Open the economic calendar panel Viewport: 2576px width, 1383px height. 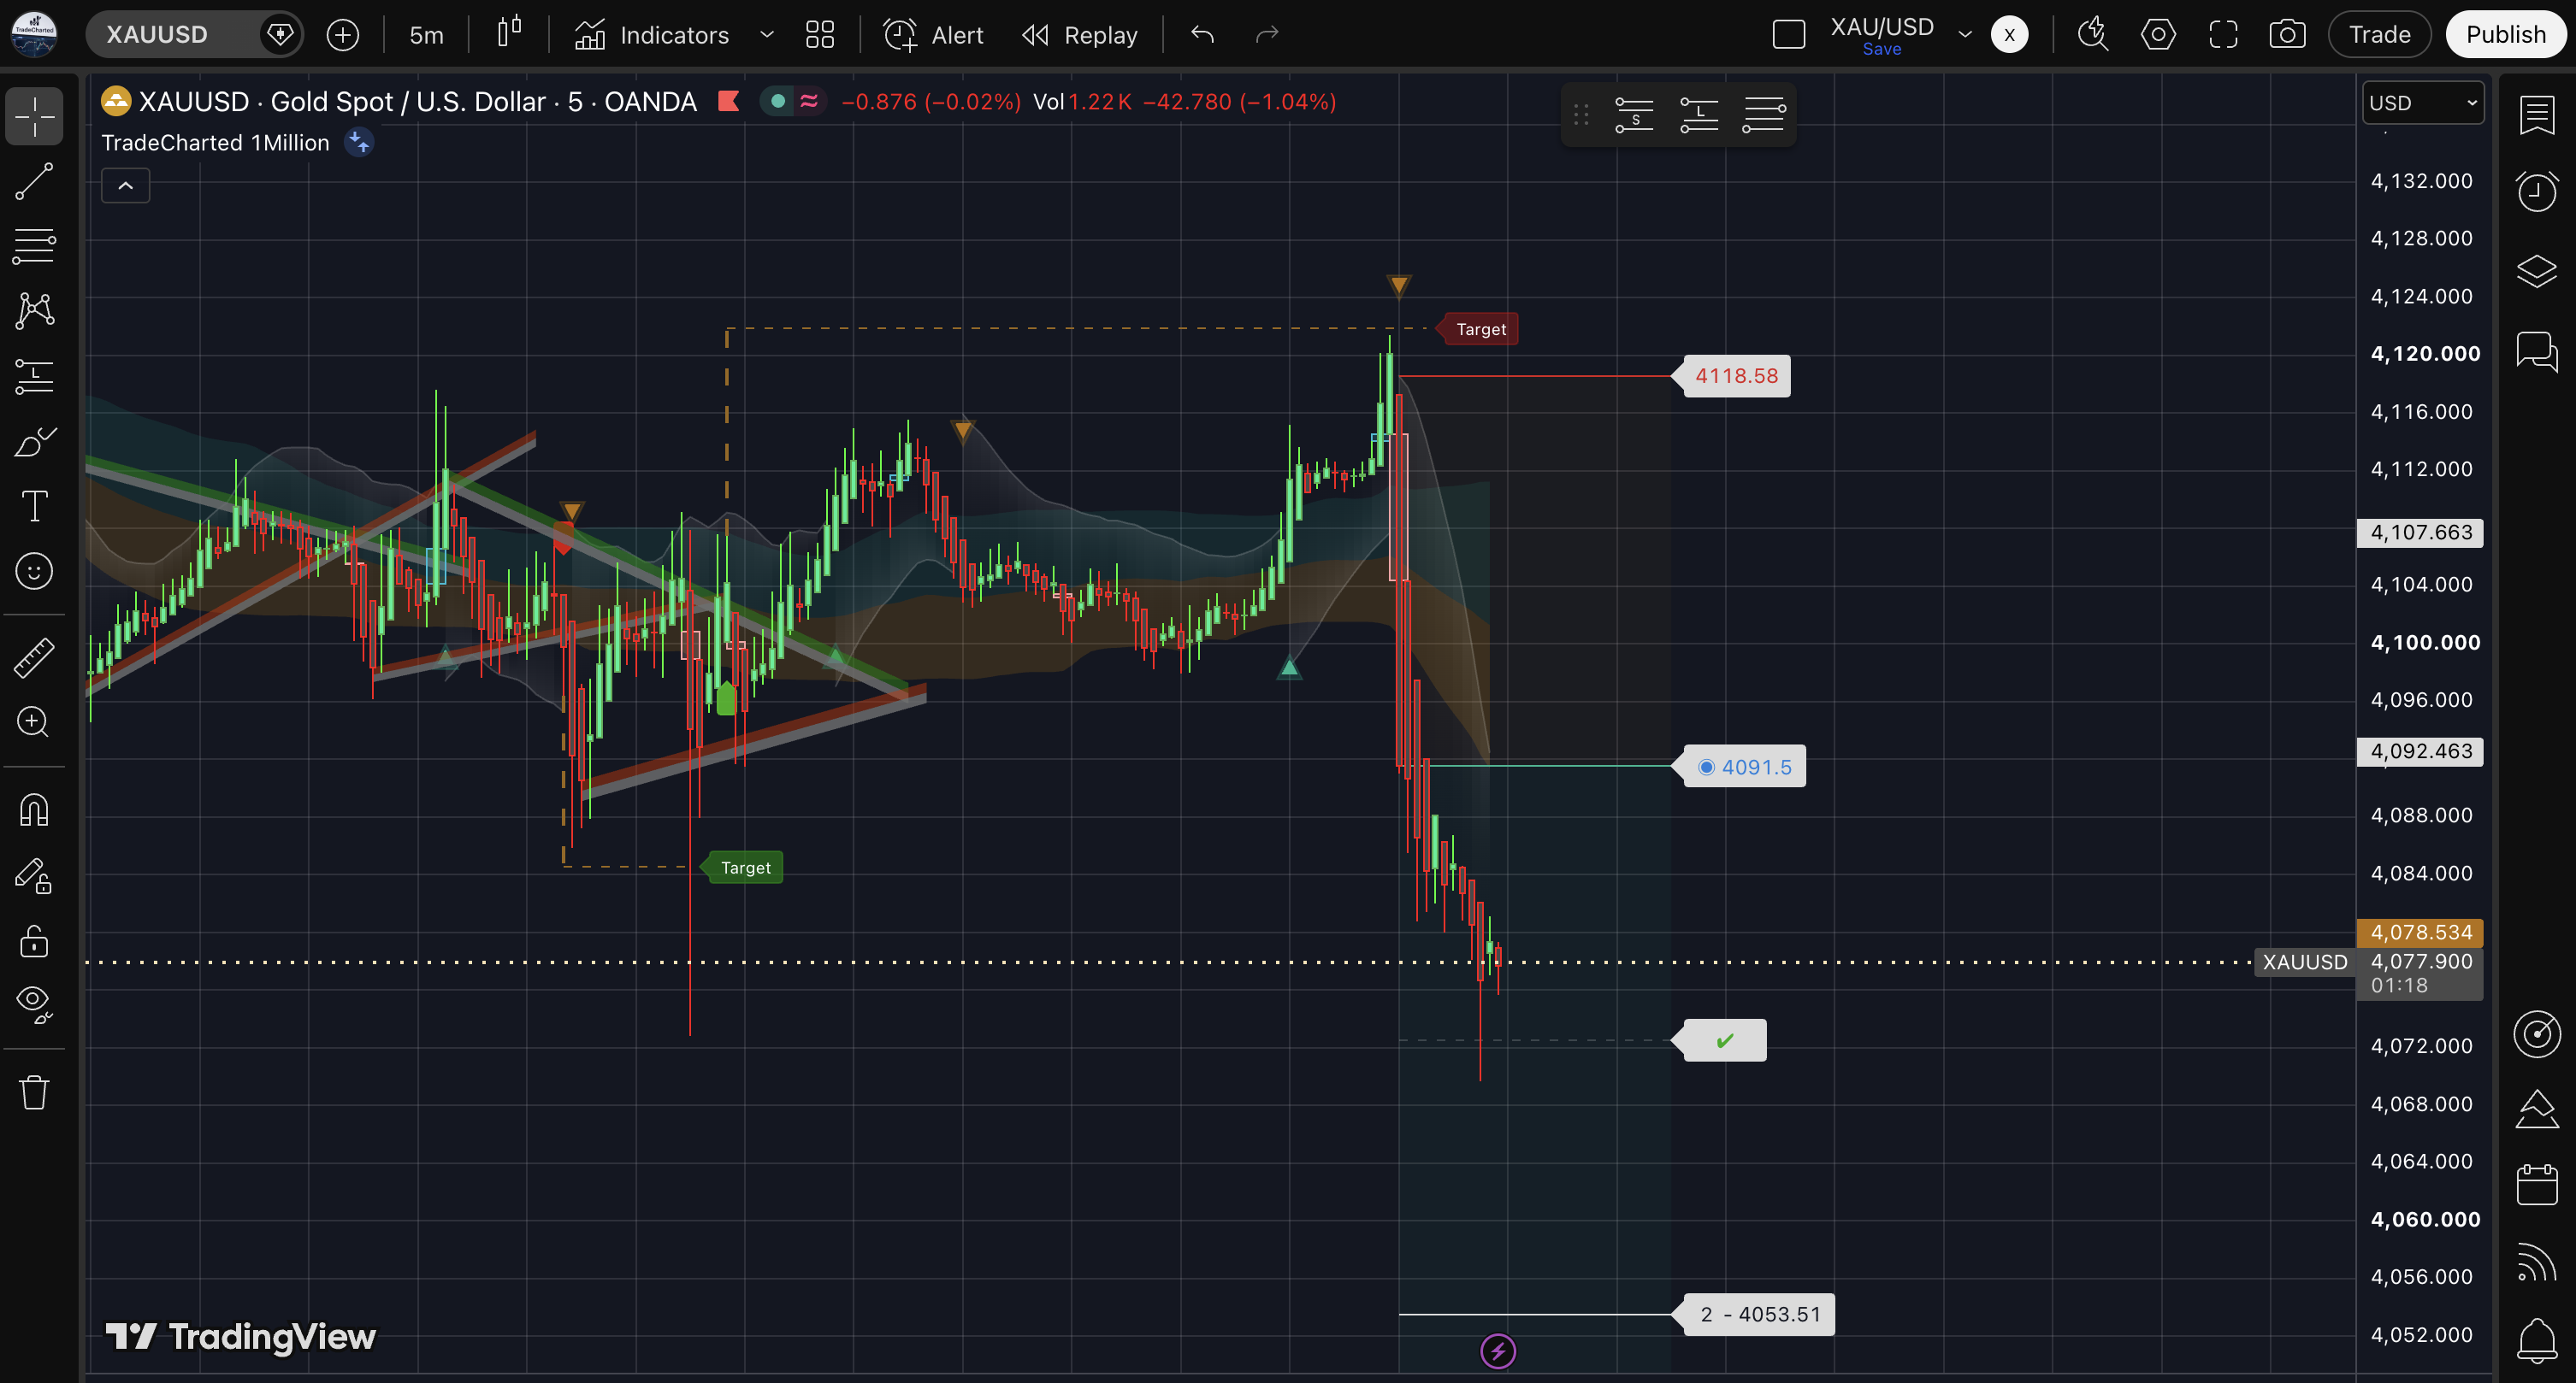[x=2537, y=1186]
